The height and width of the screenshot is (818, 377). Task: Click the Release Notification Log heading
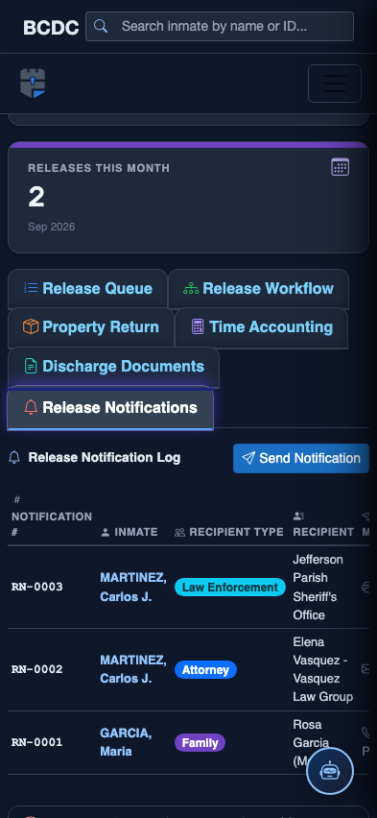105,458
